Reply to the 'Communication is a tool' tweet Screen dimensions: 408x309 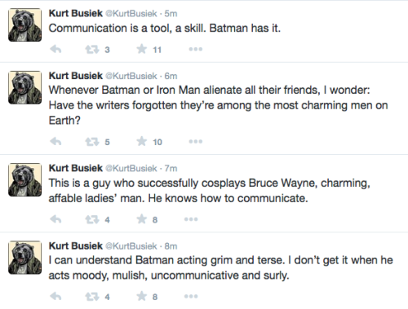55,49
